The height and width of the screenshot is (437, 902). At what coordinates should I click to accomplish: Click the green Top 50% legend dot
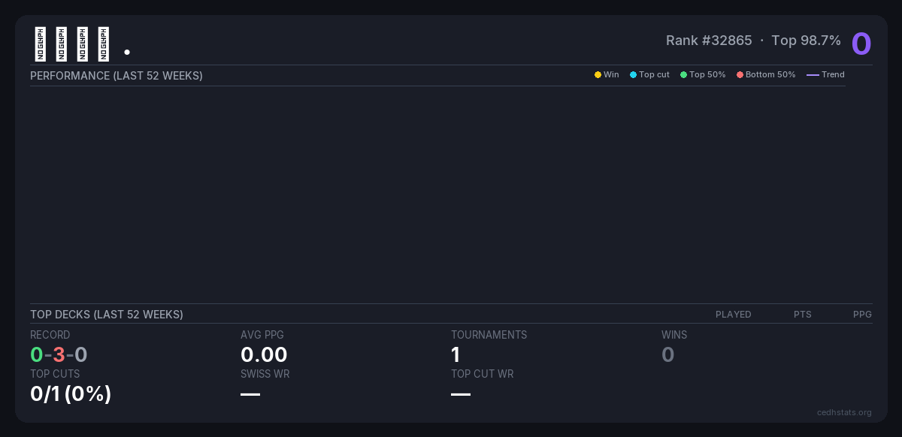coord(683,75)
